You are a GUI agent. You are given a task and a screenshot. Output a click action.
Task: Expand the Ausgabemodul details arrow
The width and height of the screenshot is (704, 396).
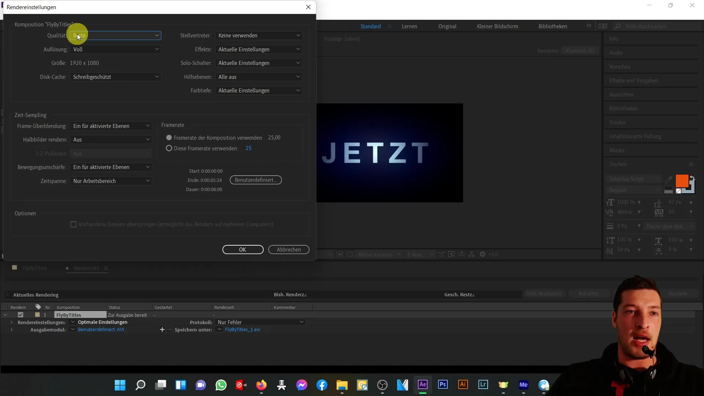pos(12,330)
